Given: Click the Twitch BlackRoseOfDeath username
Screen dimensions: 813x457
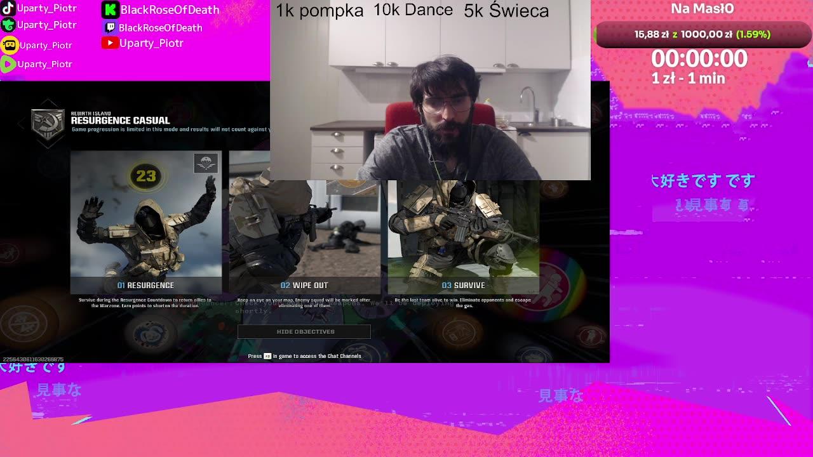Looking at the screenshot, I should (x=160, y=28).
